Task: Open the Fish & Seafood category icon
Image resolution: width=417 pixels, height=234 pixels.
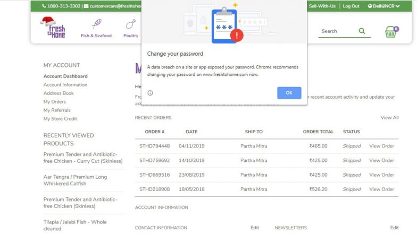Action: coord(96,28)
